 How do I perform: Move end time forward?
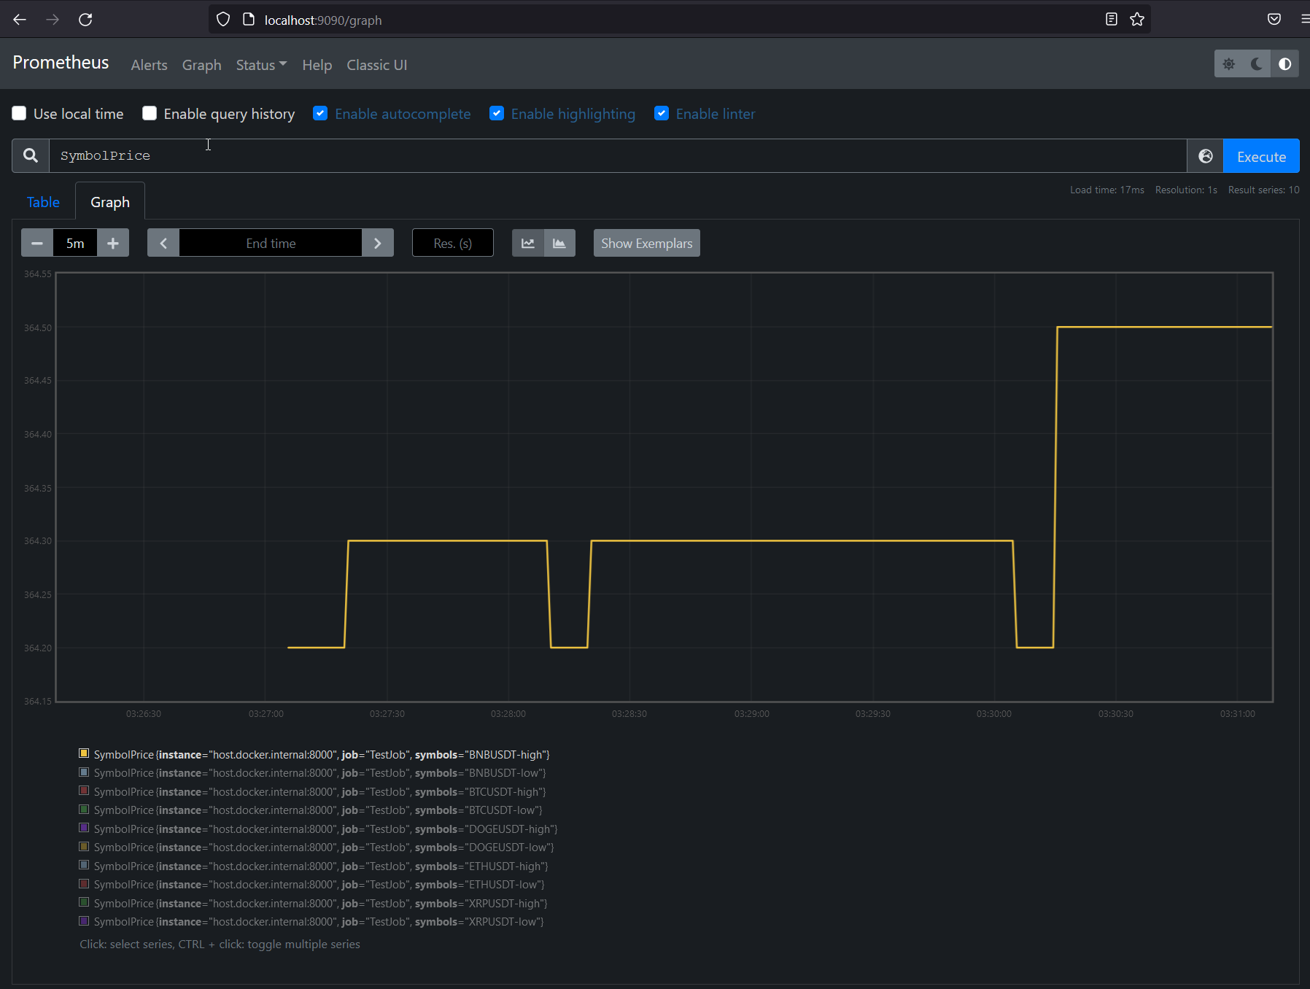[x=378, y=243]
